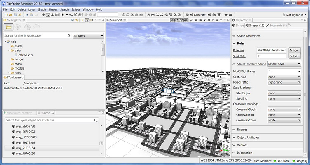Click the move transform tool icon
The height and width of the screenshot is (165, 310).
[x=44, y=15]
